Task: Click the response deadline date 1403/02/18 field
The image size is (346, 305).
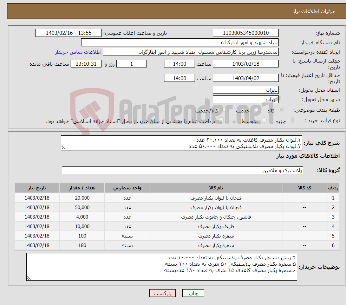Action: (246, 64)
